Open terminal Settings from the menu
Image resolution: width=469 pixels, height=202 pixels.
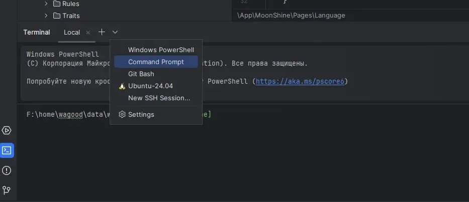[x=156, y=115]
